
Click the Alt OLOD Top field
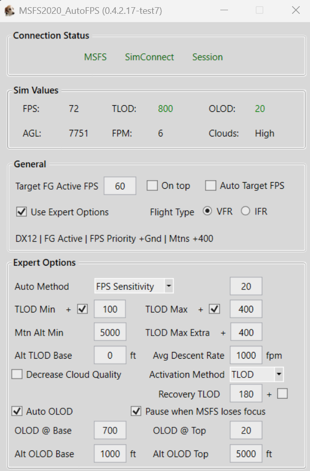click(x=246, y=454)
